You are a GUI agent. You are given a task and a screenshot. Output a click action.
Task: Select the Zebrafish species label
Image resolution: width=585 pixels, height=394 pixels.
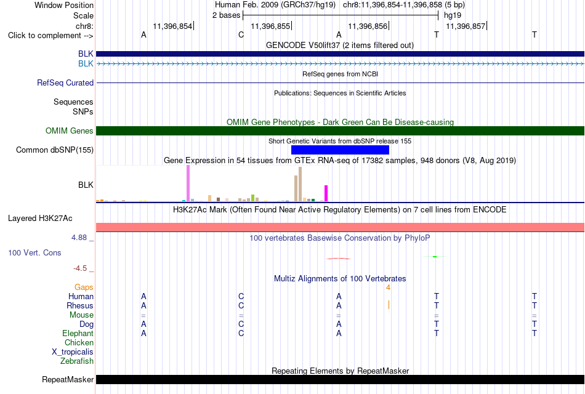pos(77,361)
